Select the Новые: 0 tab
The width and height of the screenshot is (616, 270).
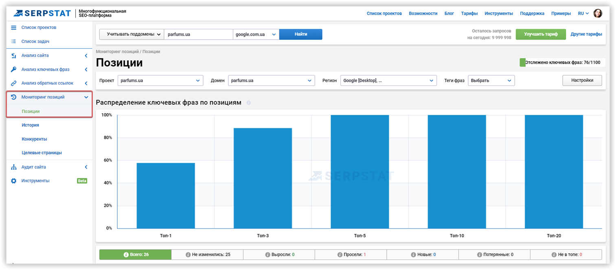click(x=423, y=255)
